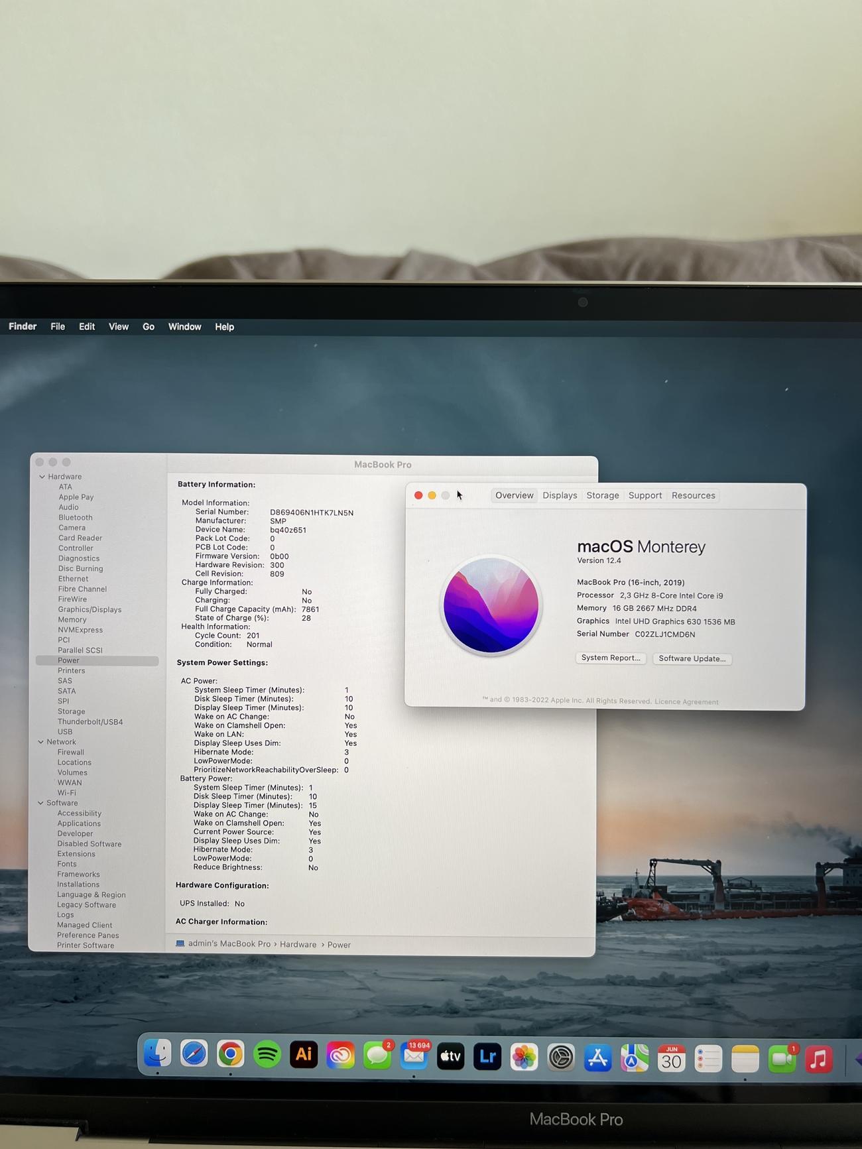Screen dimensions: 862x1149
Task: Open Music app in the dock
Action: (x=819, y=1060)
